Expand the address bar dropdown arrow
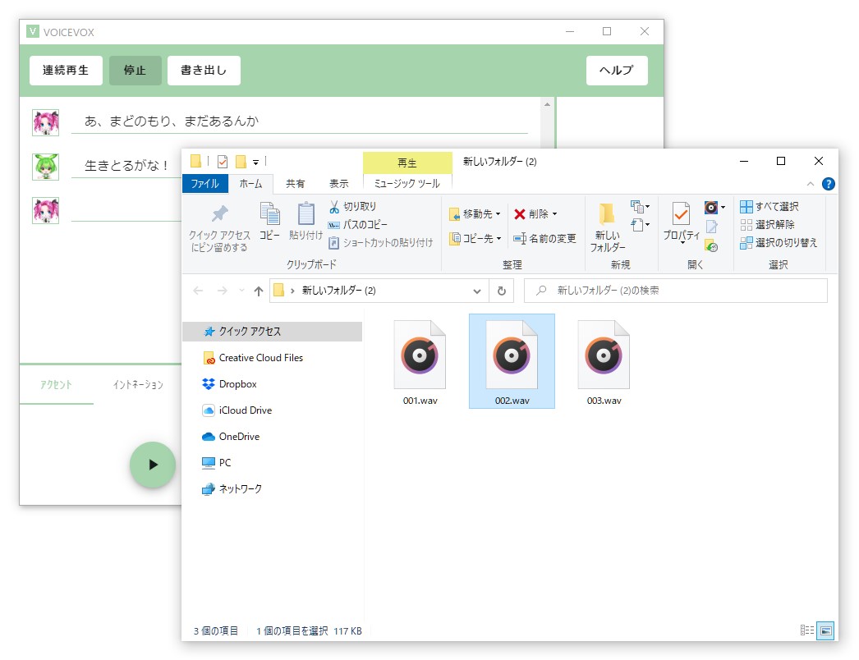The image size is (859, 660). [476, 291]
